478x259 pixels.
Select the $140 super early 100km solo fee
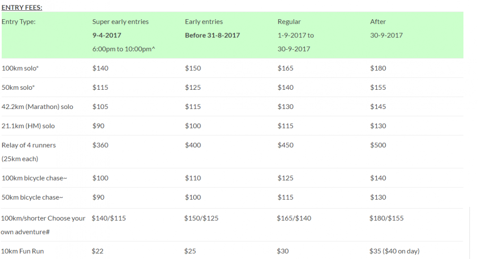pyautogui.click(x=100, y=68)
